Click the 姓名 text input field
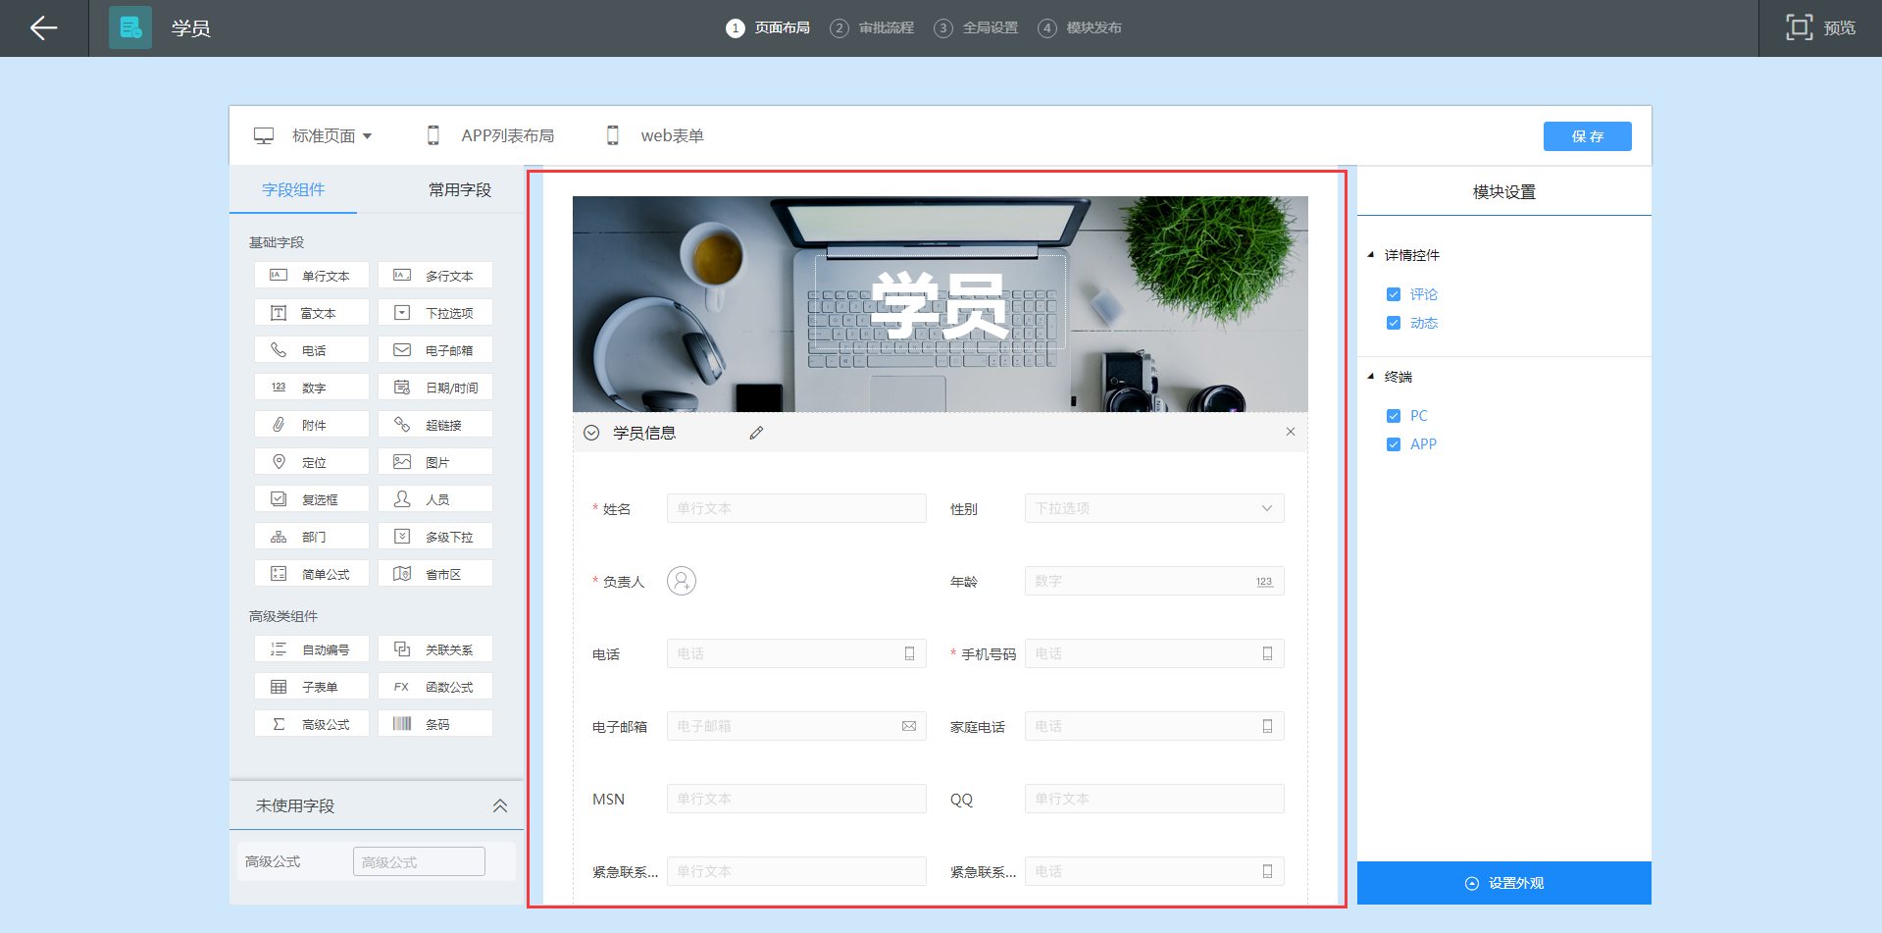The height and width of the screenshot is (933, 1882). point(795,508)
